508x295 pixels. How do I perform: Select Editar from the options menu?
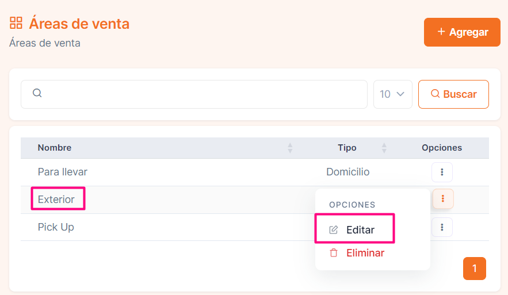[360, 230]
